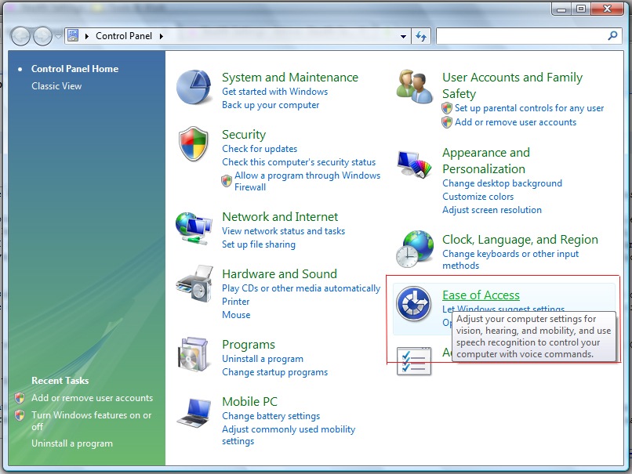Switch to Classic View
This screenshot has width=632, height=474.
pos(56,86)
